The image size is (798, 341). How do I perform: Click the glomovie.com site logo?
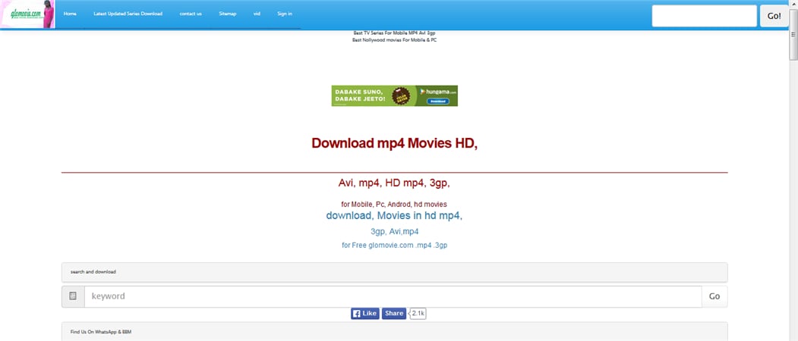(x=27, y=14)
